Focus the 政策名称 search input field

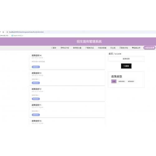click(x=126, y=59)
